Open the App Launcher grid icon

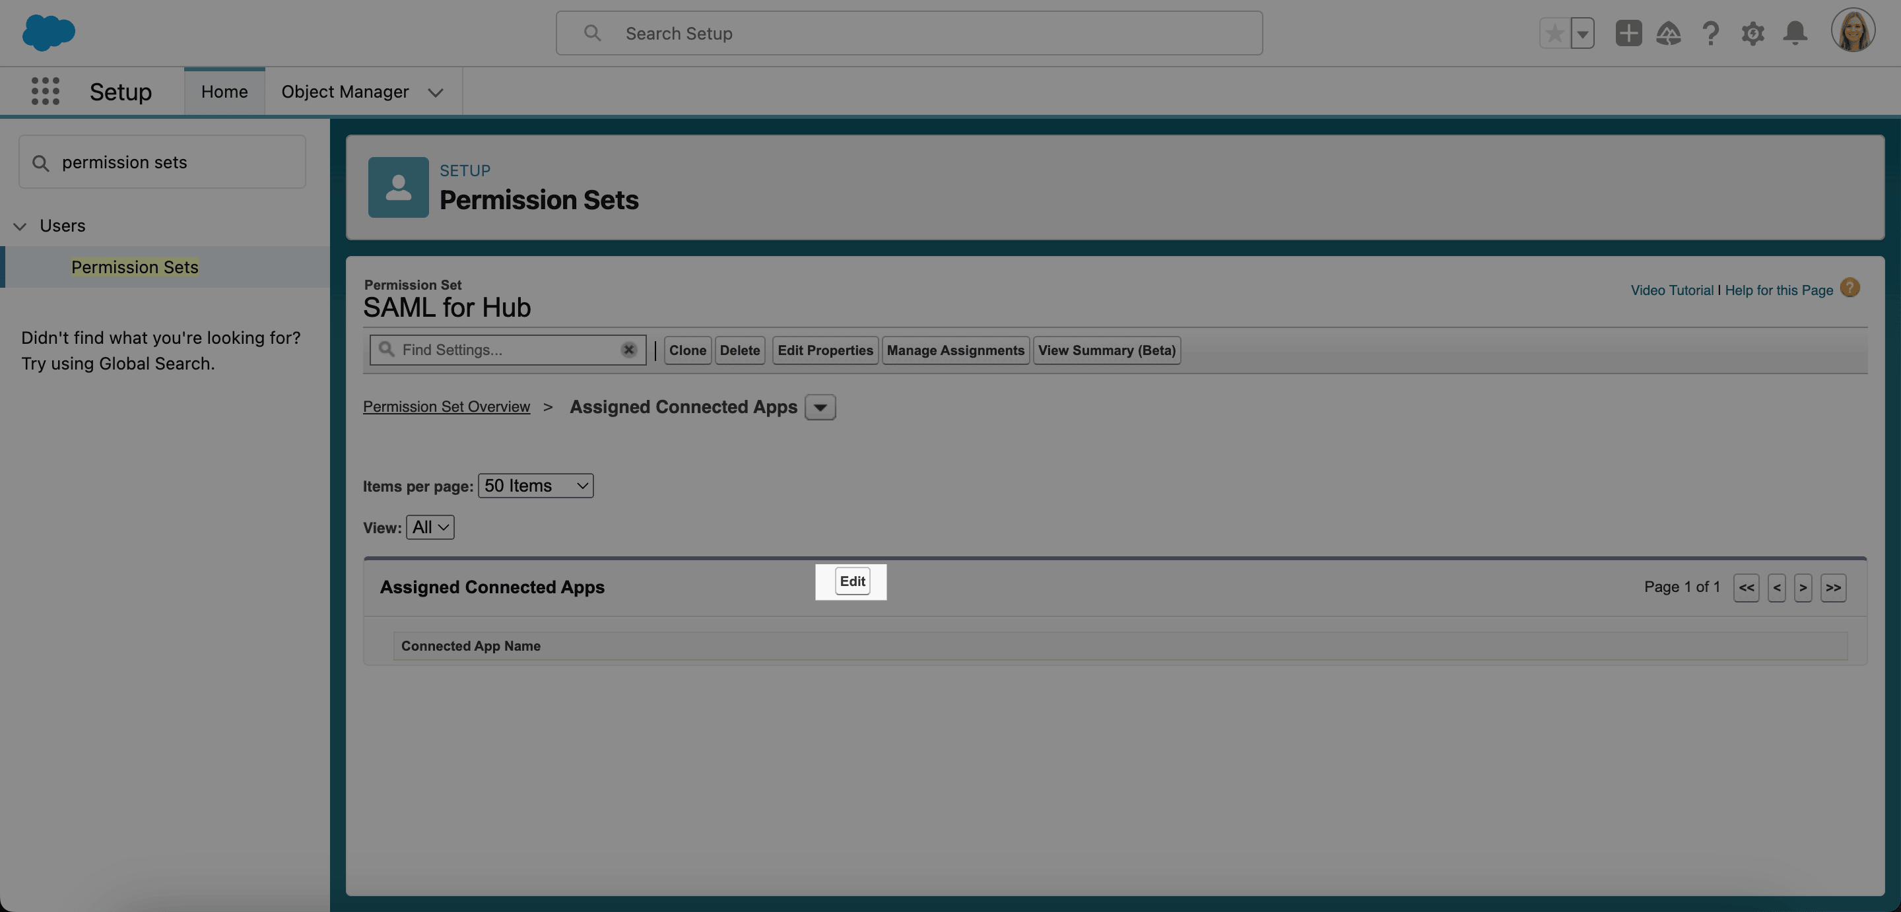45,91
